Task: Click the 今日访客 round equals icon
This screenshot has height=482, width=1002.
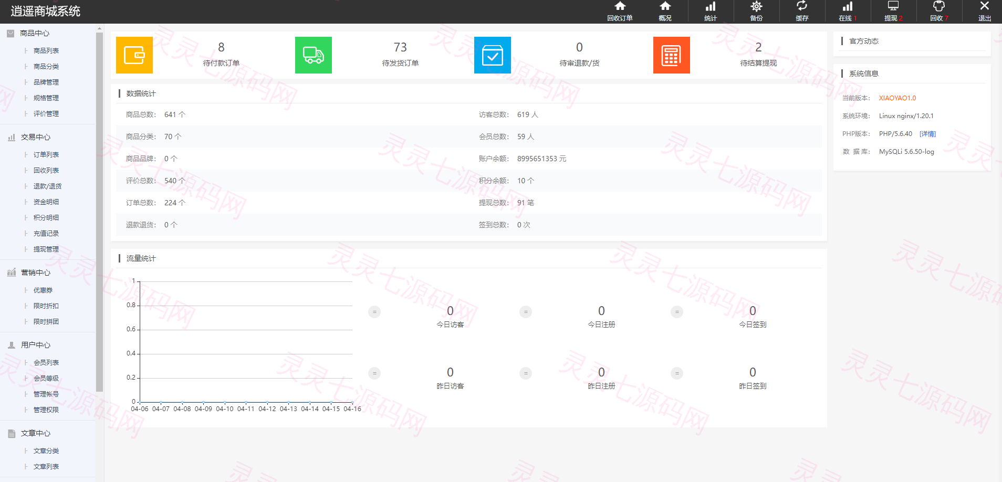Action: (x=374, y=312)
